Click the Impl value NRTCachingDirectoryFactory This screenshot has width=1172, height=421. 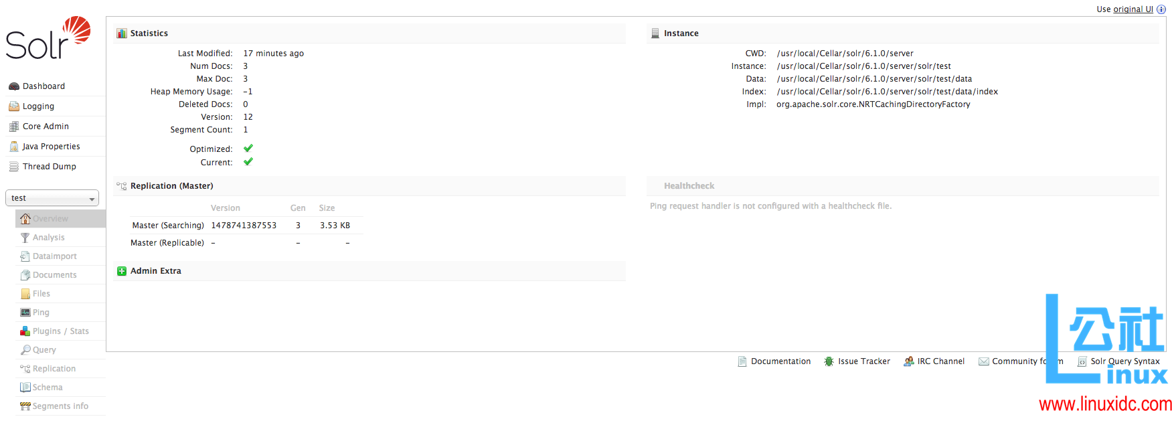point(873,104)
